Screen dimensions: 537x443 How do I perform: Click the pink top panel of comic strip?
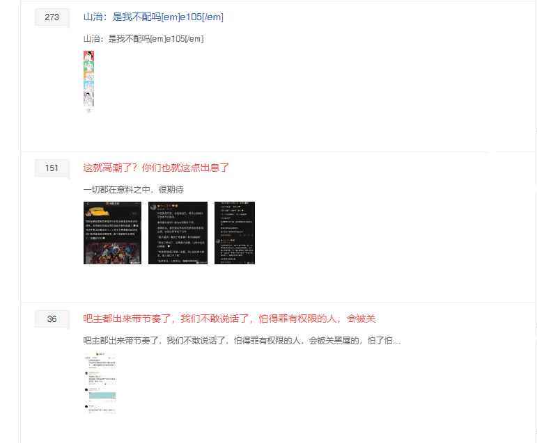pyautogui.click(x=88, y=56)
